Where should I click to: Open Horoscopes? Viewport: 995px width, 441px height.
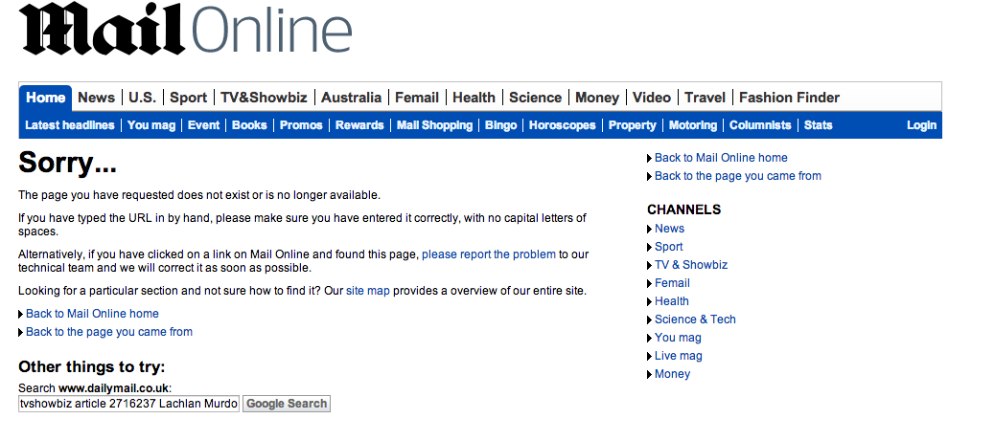coord(563,124)
